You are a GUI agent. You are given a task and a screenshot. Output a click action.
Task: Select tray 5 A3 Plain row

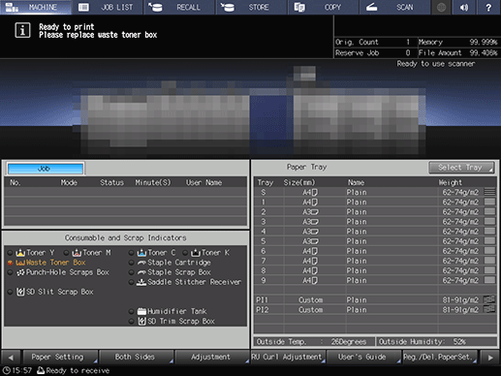pyautogui.click(x=375, y=241)
